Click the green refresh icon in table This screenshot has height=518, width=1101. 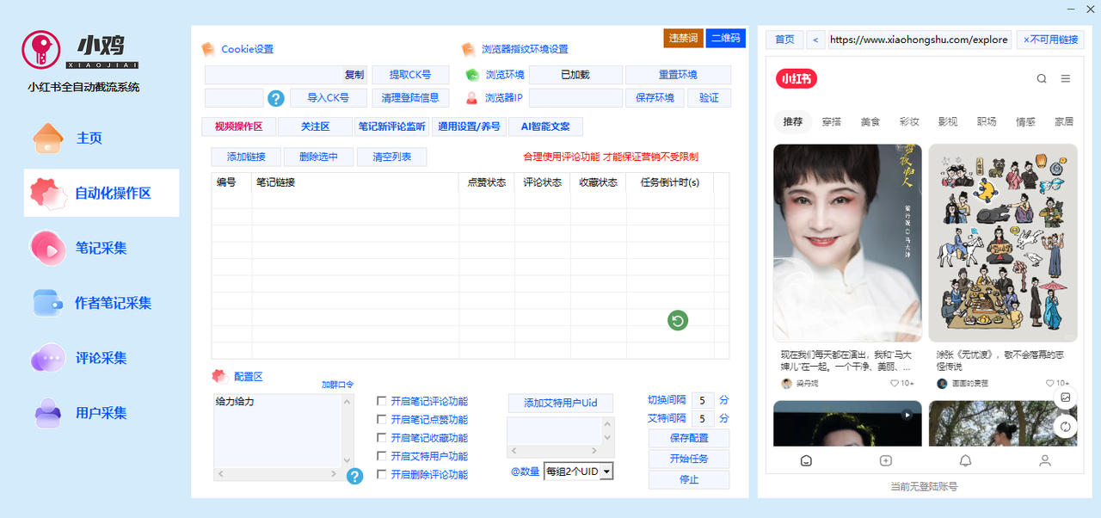click(x=678, y=321)
